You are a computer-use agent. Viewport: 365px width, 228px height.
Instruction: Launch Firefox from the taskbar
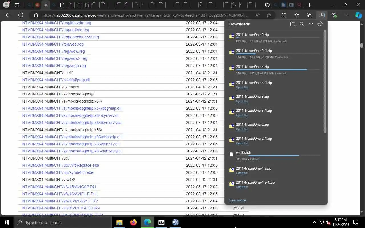point(133,222)
